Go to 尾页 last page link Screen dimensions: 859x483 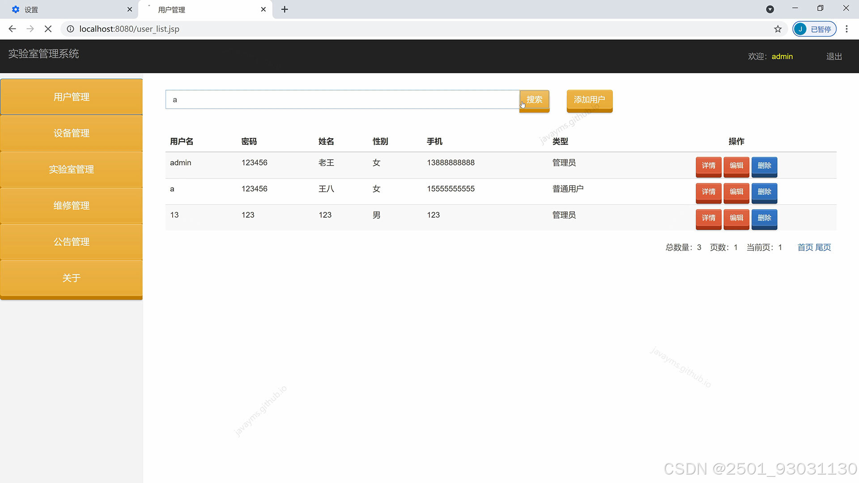tap(823, 247)
